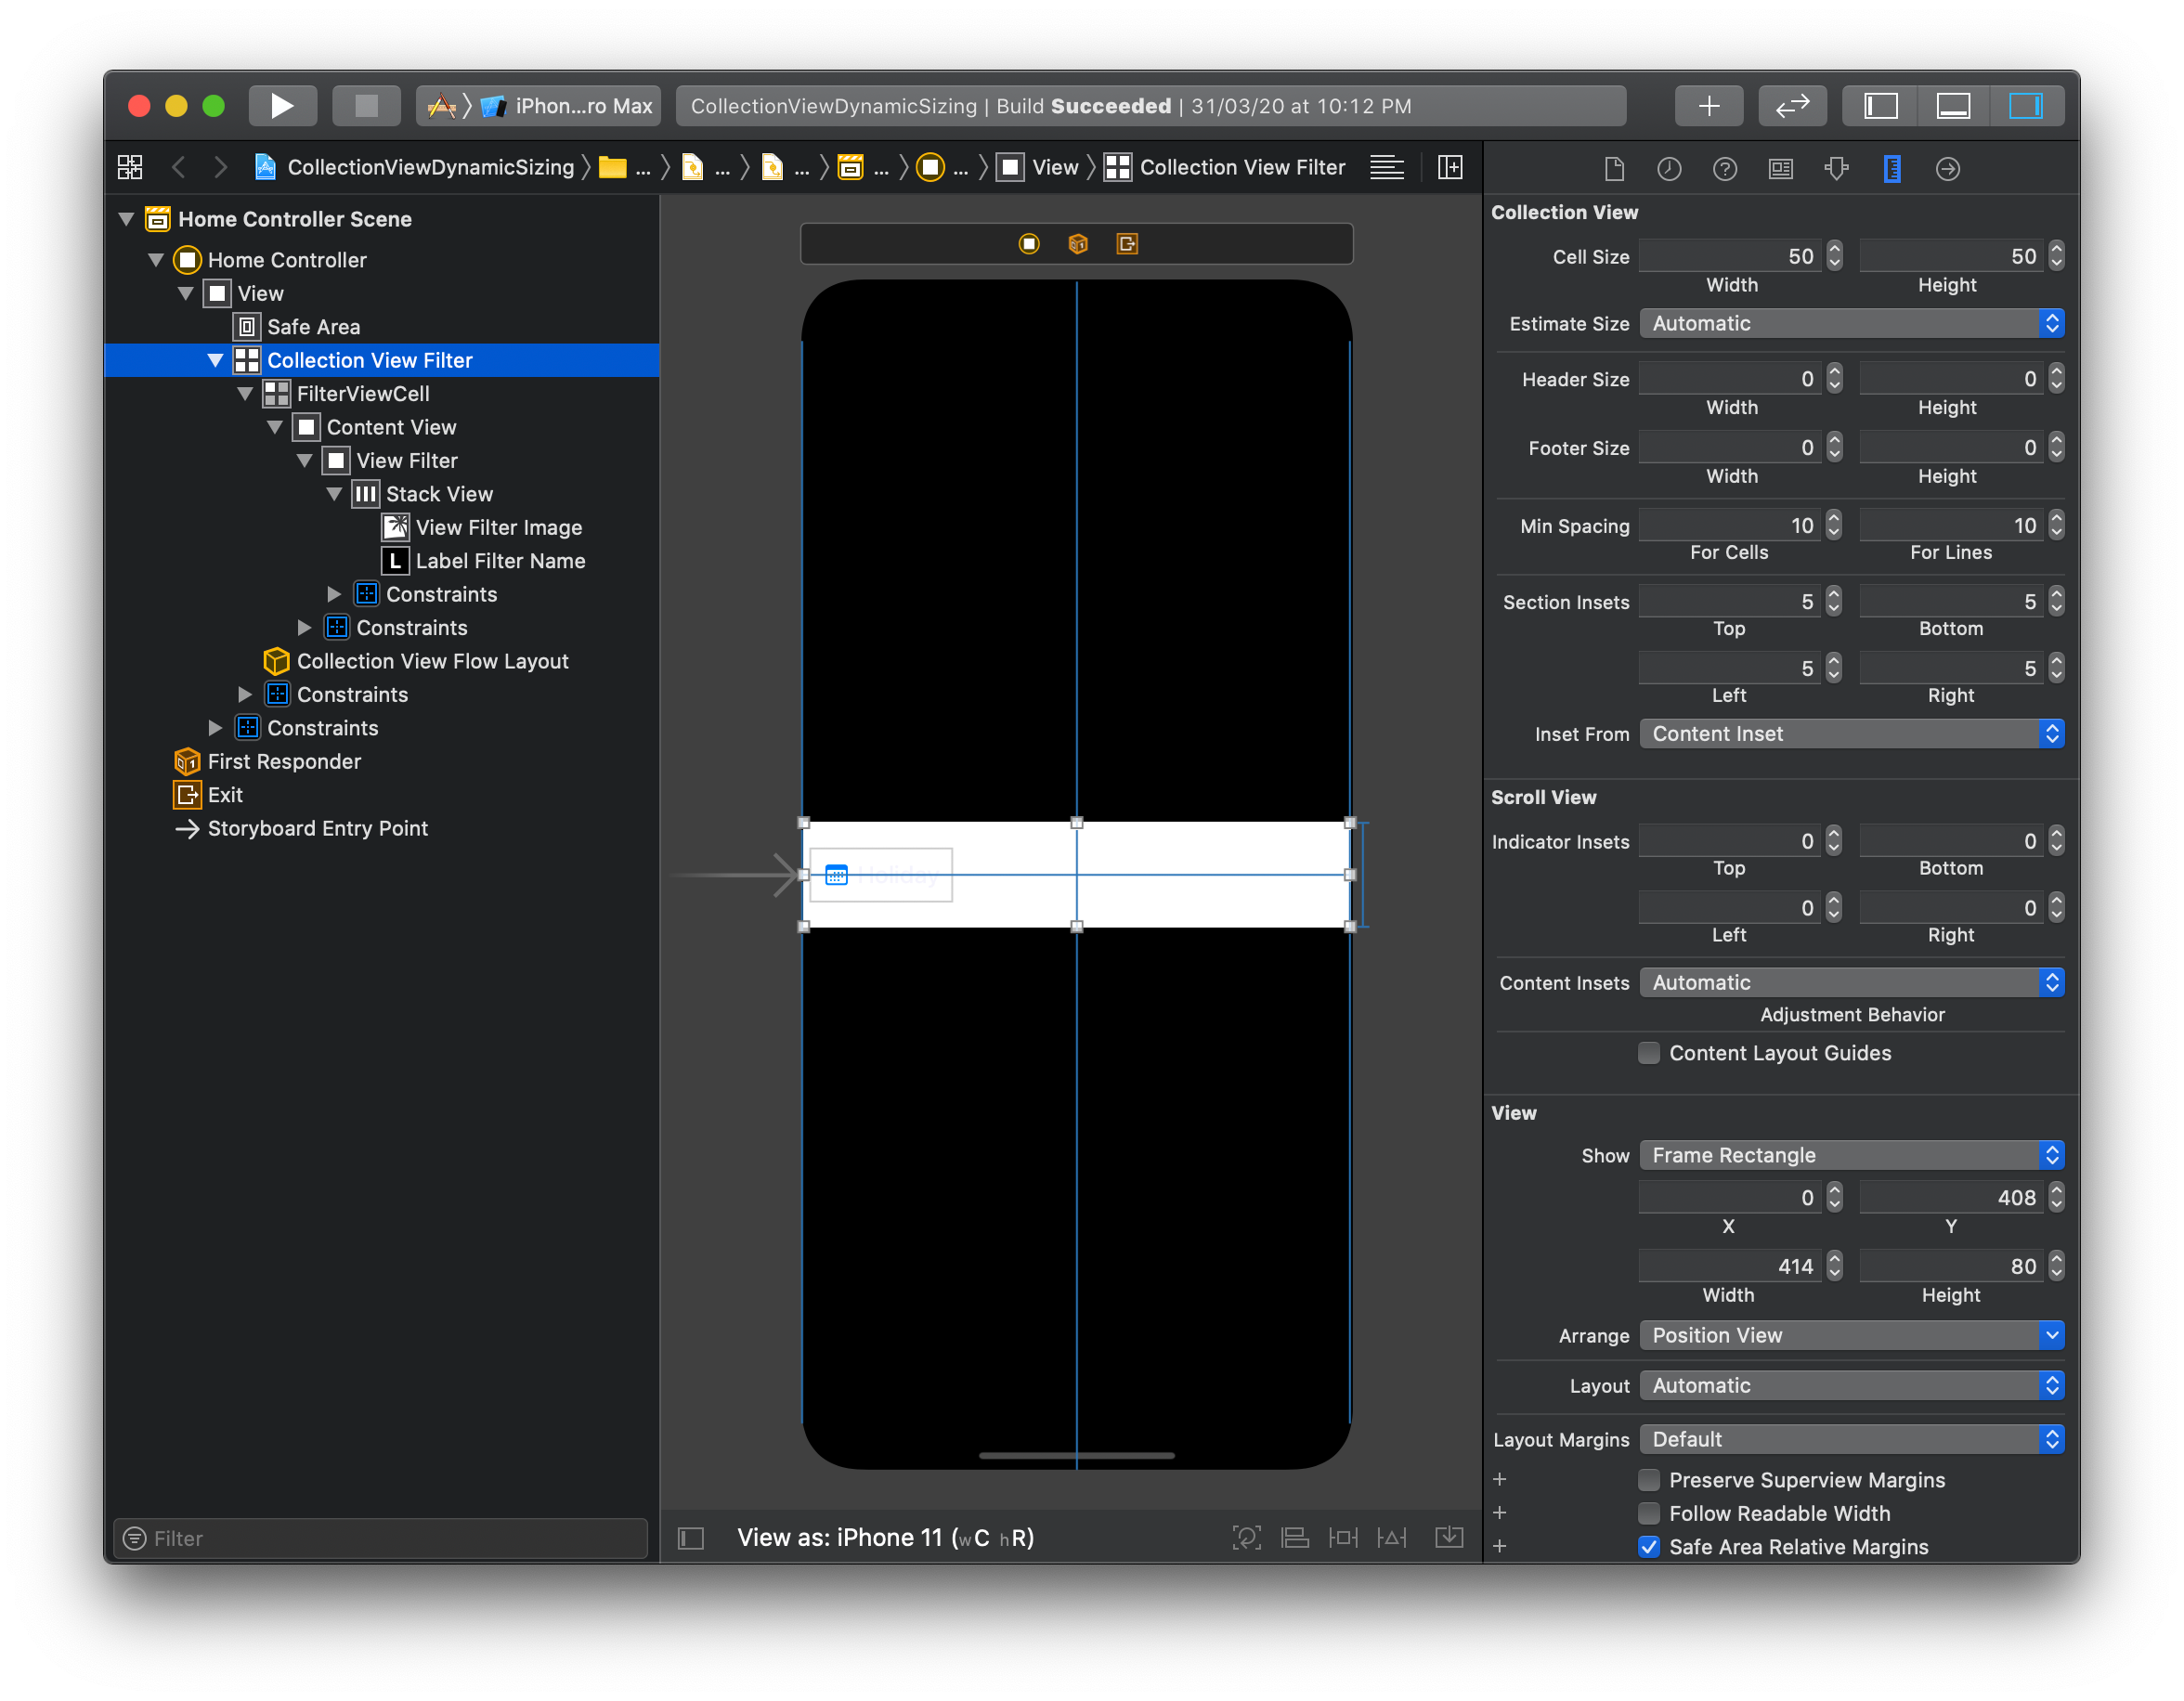Open the Inset From dropdown
This screenshot has height=1701, width=2184.
coord(1852,734)
